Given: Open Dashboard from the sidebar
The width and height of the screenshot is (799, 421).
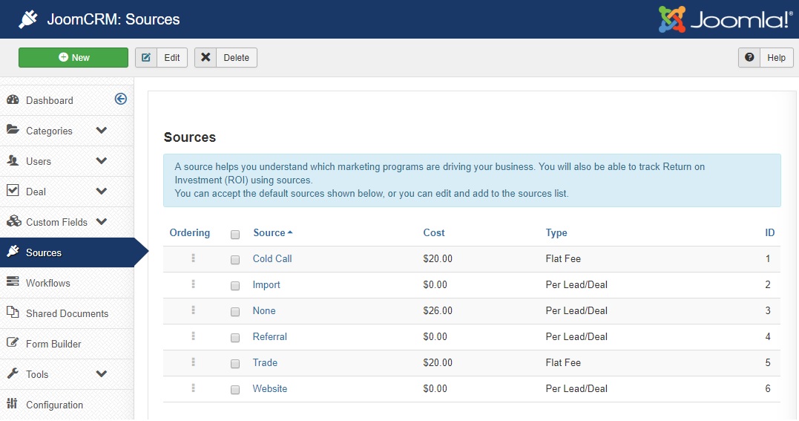Looking at the screenshot, I should (50, 100).
